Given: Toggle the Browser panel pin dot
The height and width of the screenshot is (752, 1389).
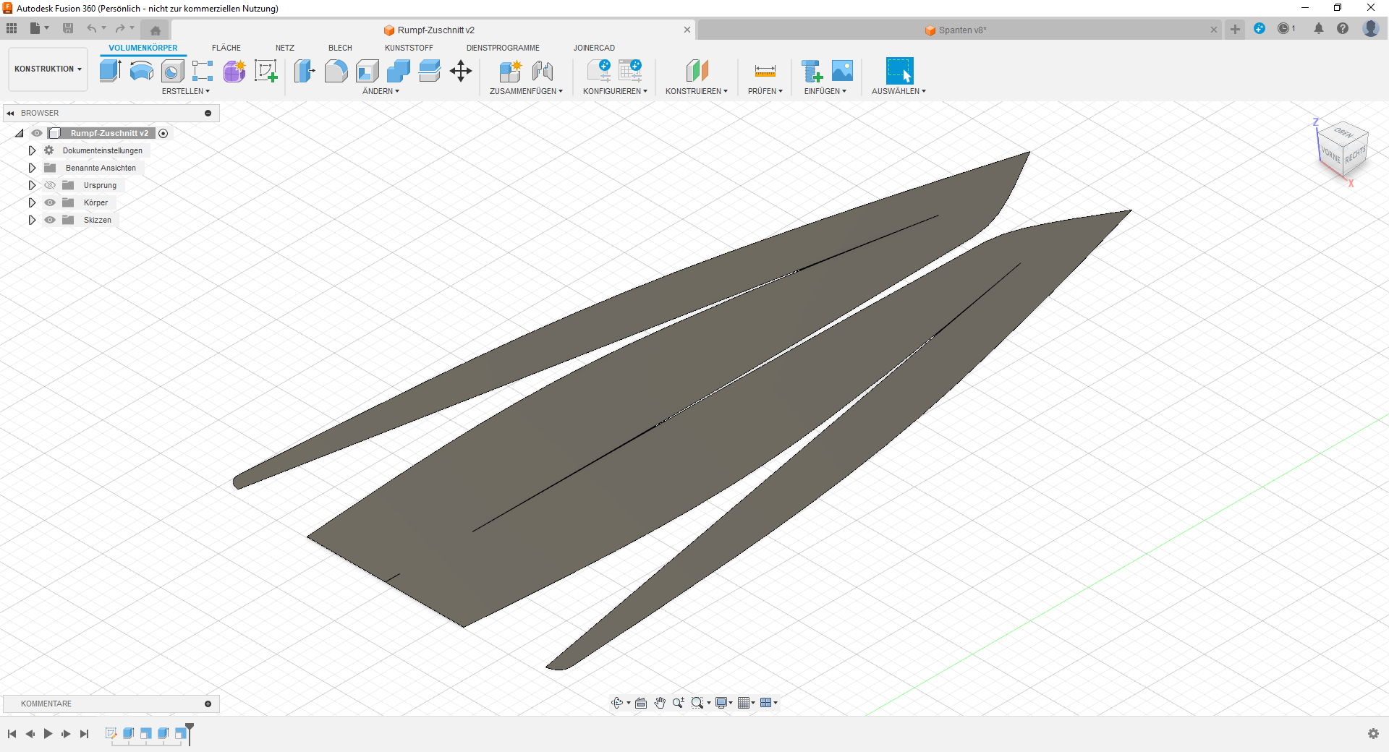Looking at the screenshot, I should coord(208,113).
